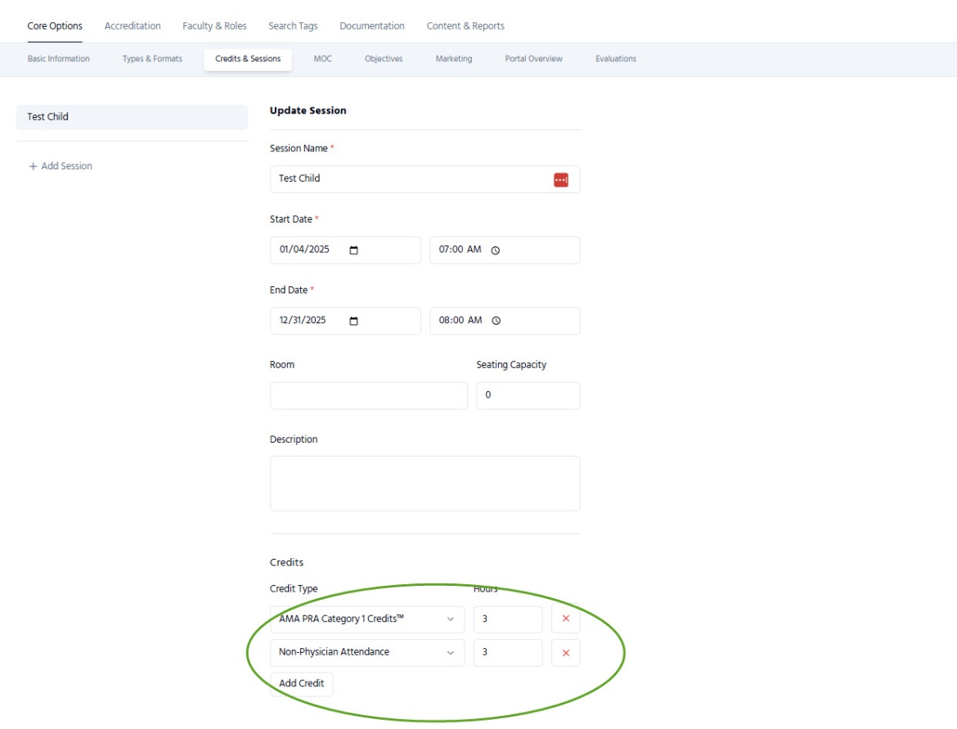Image resolution: width=957 pixels, height=729 pixels.
Task: Focus the Seating Capacity field
Action: click(x=528, y=395)
